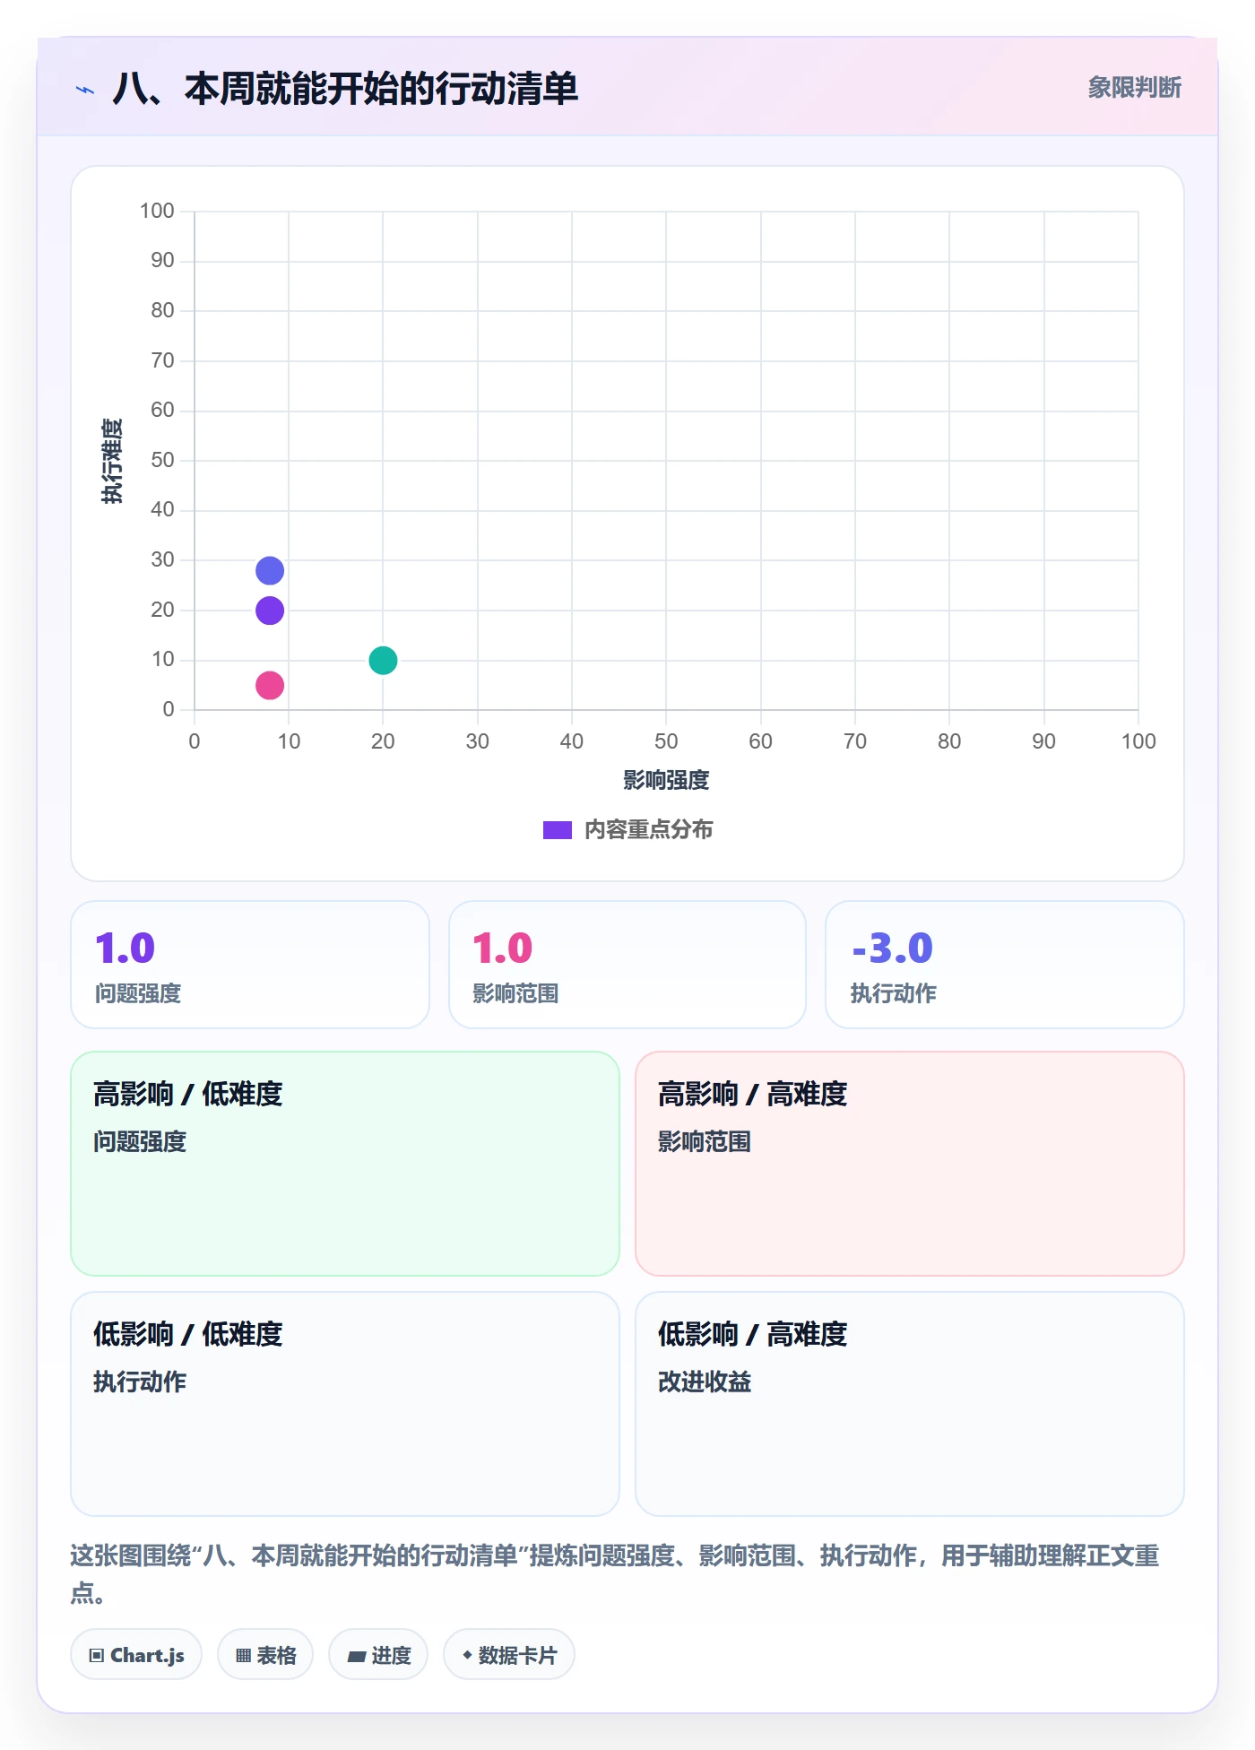Click the 影响范围 label under the pink 1.0
The width and height of the screenshot is (1255, 1750).
(x=515, y=993)
